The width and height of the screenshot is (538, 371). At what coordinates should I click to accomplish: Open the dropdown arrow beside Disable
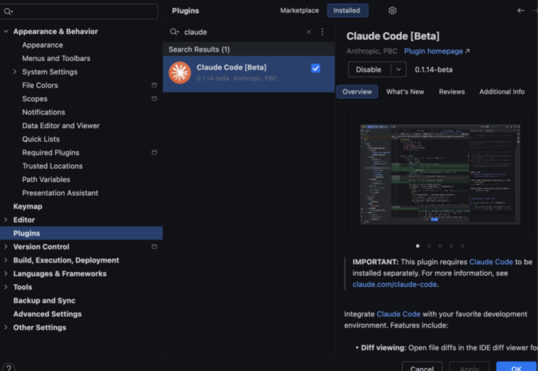(399, 70)
